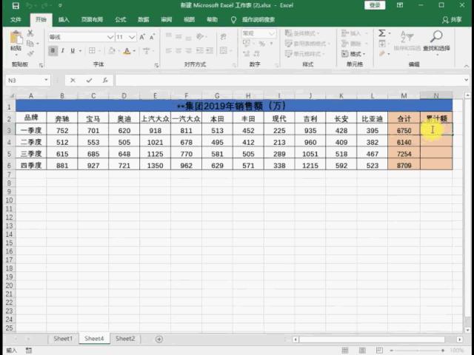Collapse the ribbon with the chevron
The image size is (474, 355).
pos(466,66)
